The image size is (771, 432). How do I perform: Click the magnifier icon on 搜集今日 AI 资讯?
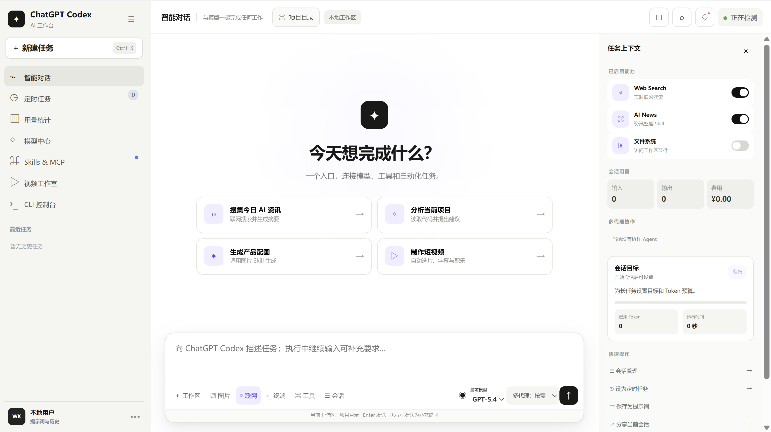click(x=213, y=214)
